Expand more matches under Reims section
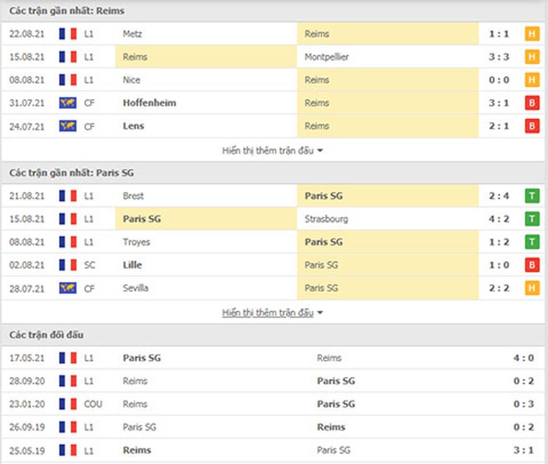The image size is (548, 464). (273, 150)
